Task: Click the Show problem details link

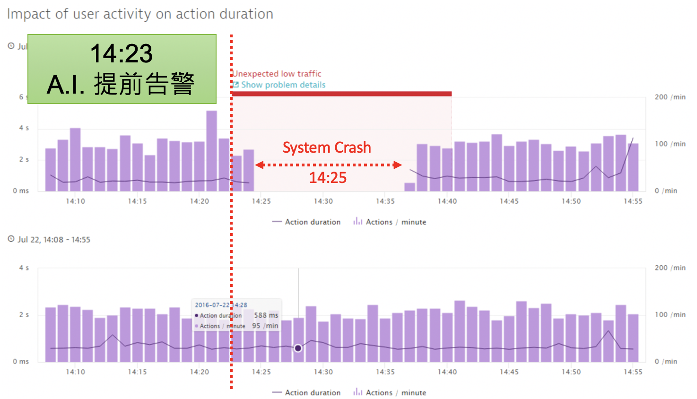Action: [283, 85]
